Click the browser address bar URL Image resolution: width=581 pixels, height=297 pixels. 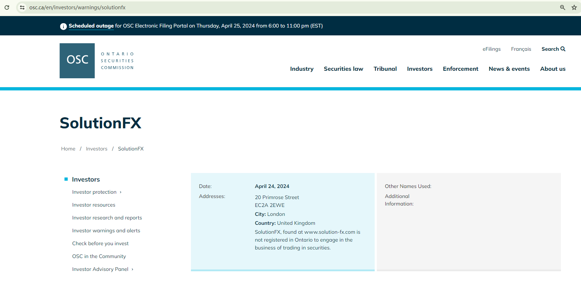77,8
